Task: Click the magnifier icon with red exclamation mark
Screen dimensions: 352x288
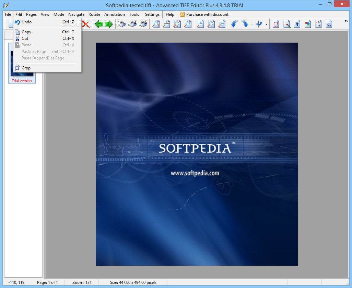Action: point(155,24)
